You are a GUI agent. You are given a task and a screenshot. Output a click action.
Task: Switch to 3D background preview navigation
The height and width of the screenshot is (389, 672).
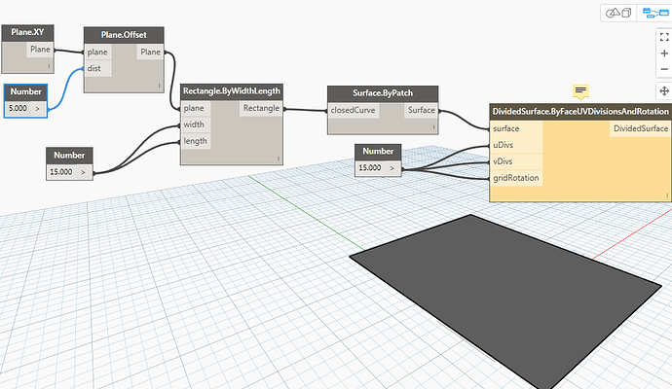(x=619, y=14)
